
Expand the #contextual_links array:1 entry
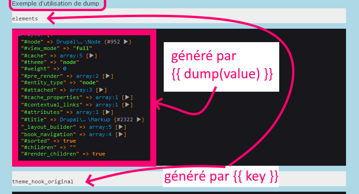pyautogui.click(x=127, y=105)
